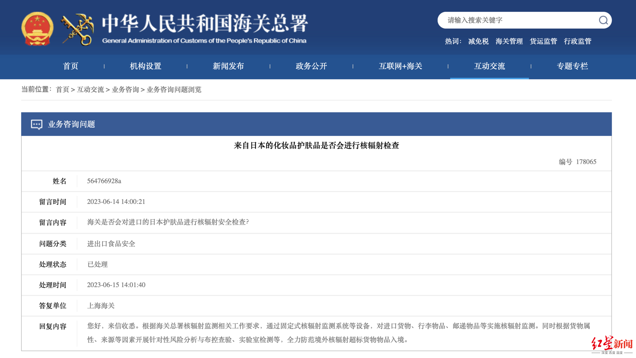
Task: Open the 行政监管 hot word link
Action: (577, 41)
